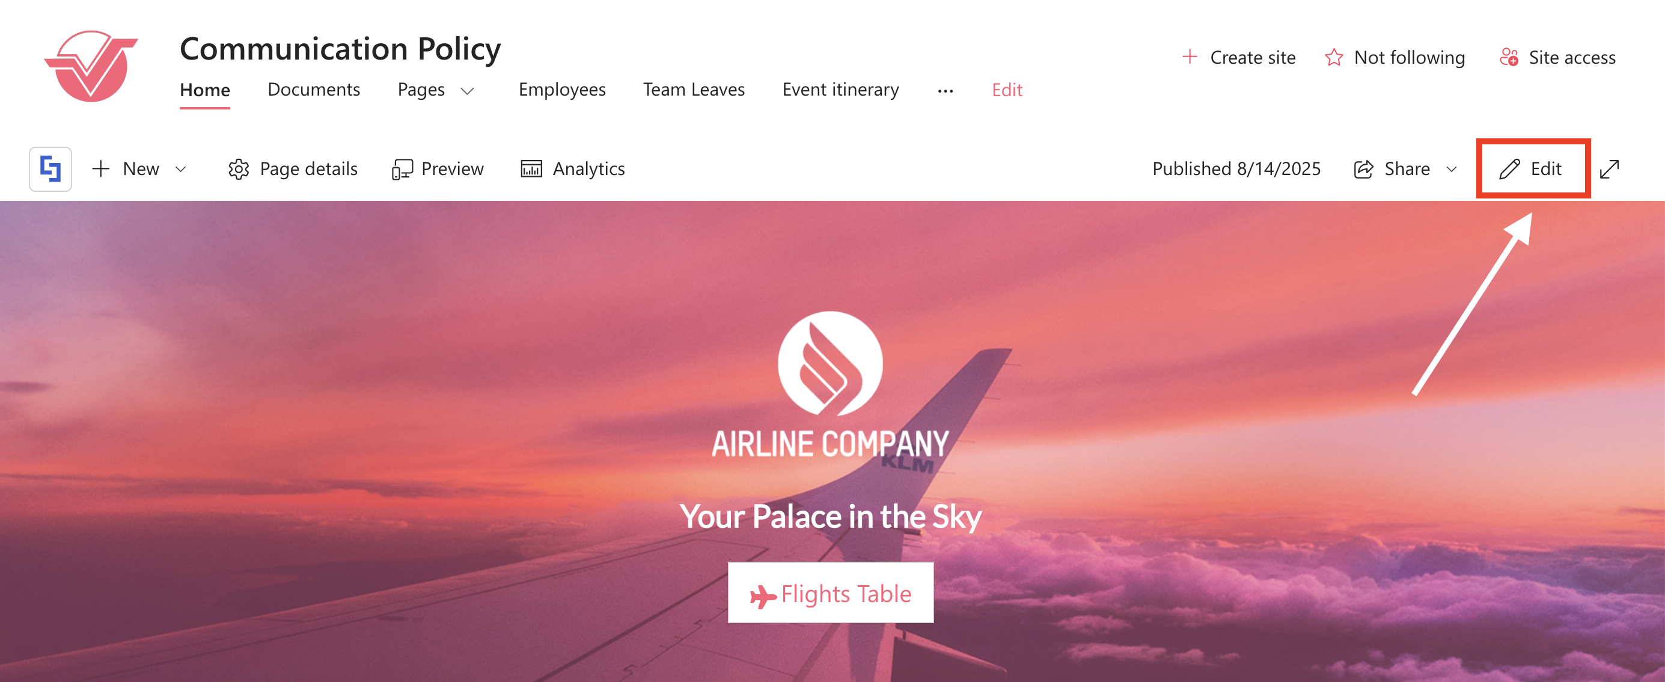Viewport: 1665px width, 682px height.
Task: Click the pencil Edit button in command bar
Action: pyautogui.click(x=1530, y=169)
